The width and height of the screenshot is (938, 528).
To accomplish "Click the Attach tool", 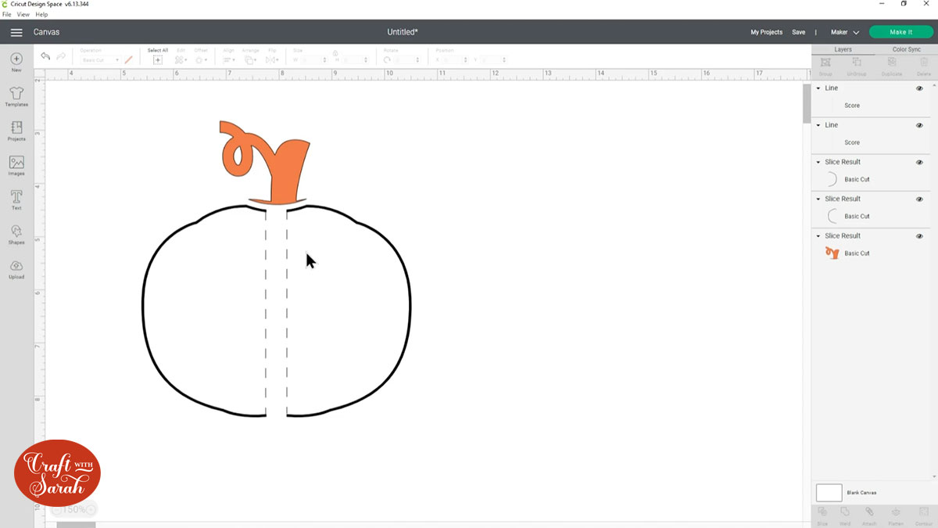I will 869,515.
